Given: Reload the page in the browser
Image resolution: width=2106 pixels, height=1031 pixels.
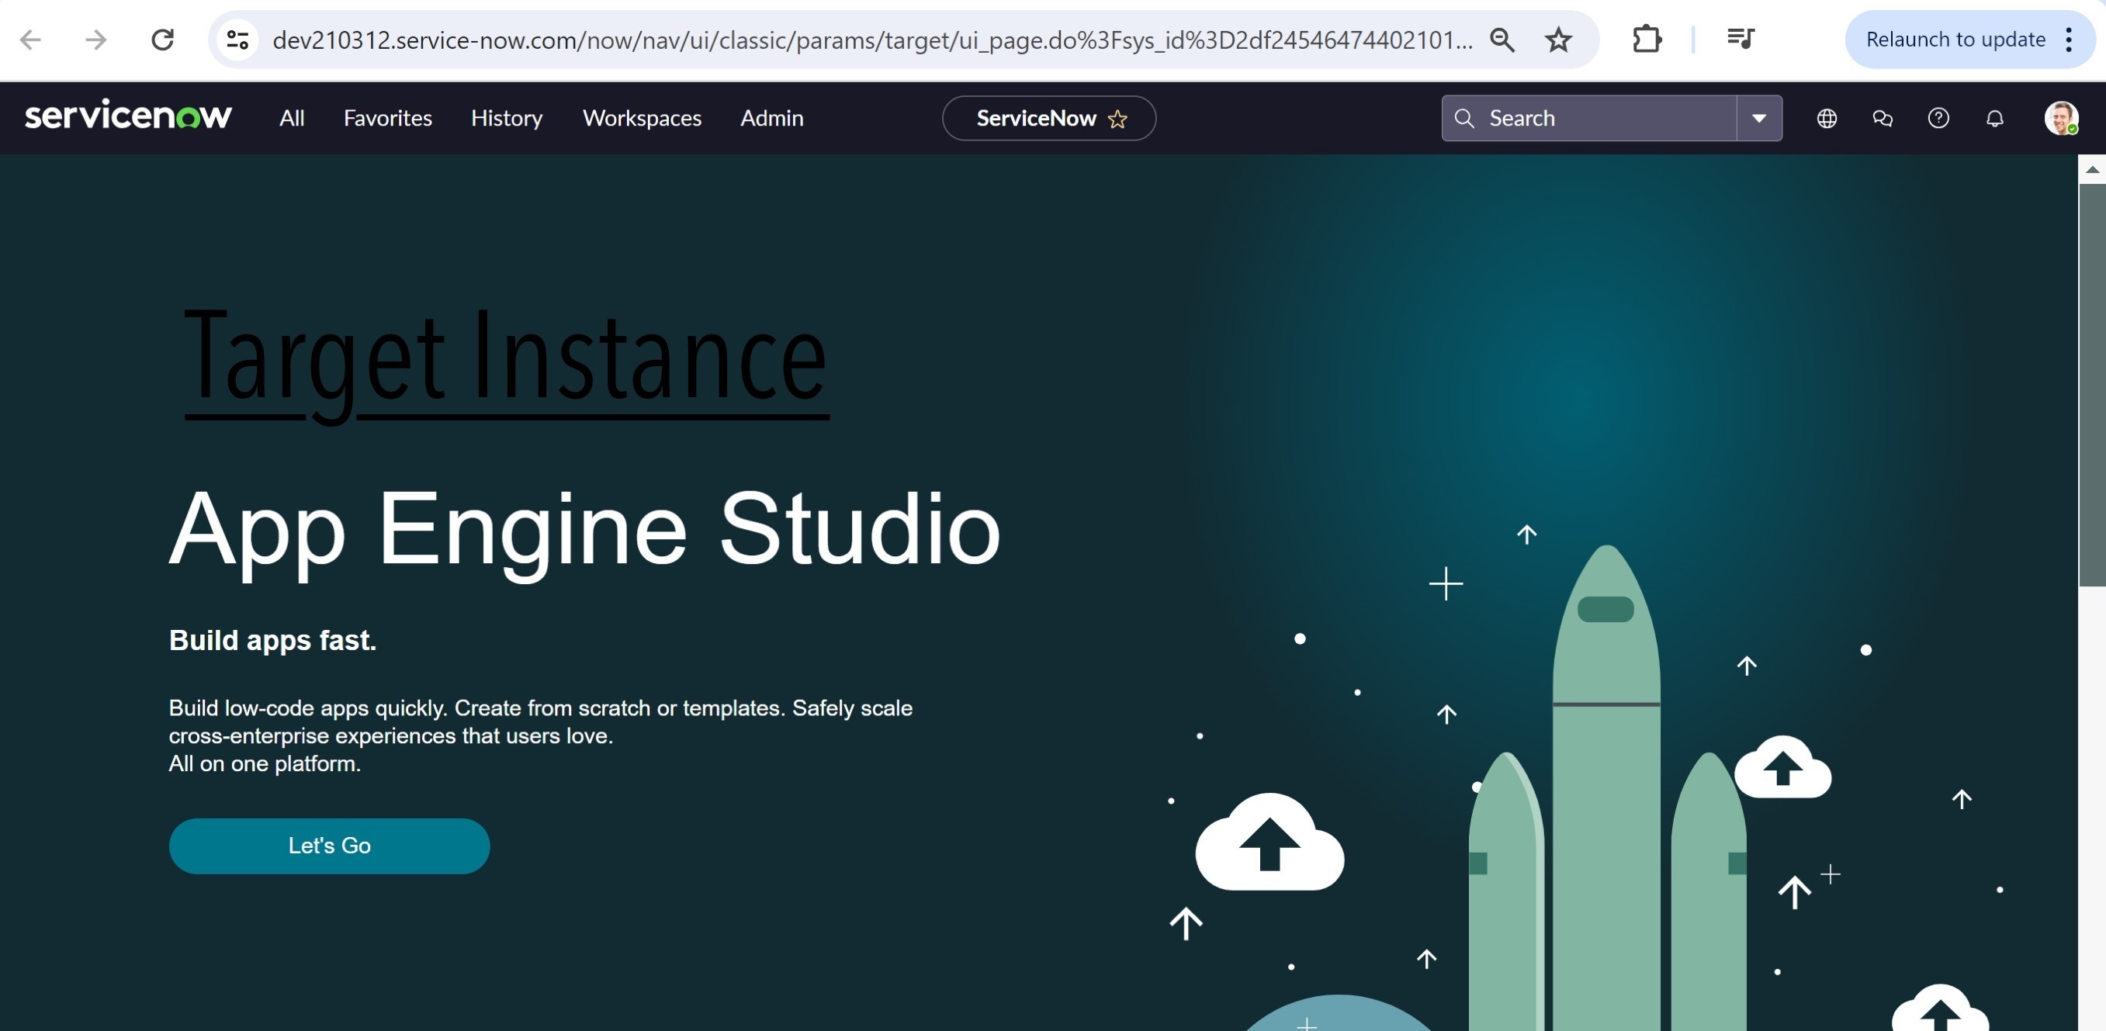Looking at the screenshot, I should 163,40.
